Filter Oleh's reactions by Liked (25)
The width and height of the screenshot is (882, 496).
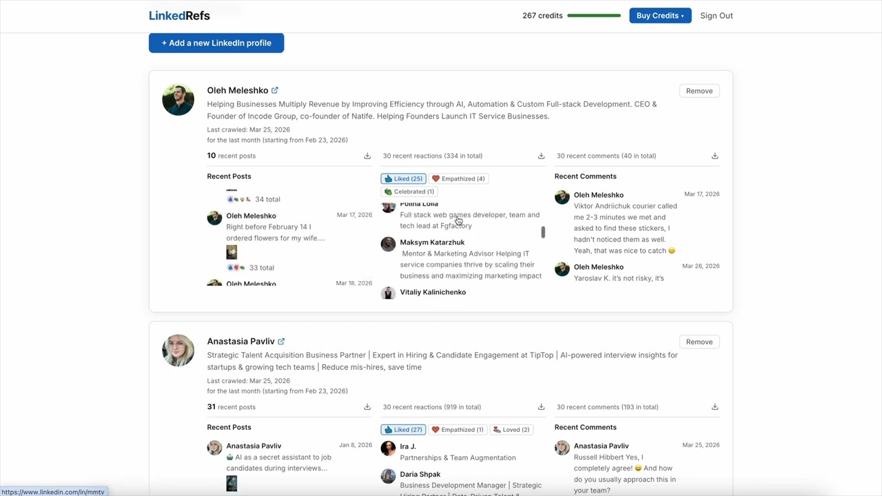point(403,178)
